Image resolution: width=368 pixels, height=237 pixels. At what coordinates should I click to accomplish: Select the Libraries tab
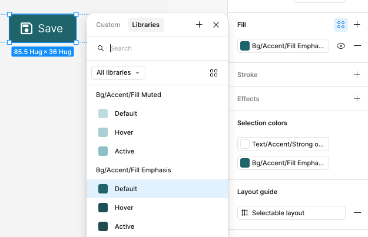pos(145,25)
